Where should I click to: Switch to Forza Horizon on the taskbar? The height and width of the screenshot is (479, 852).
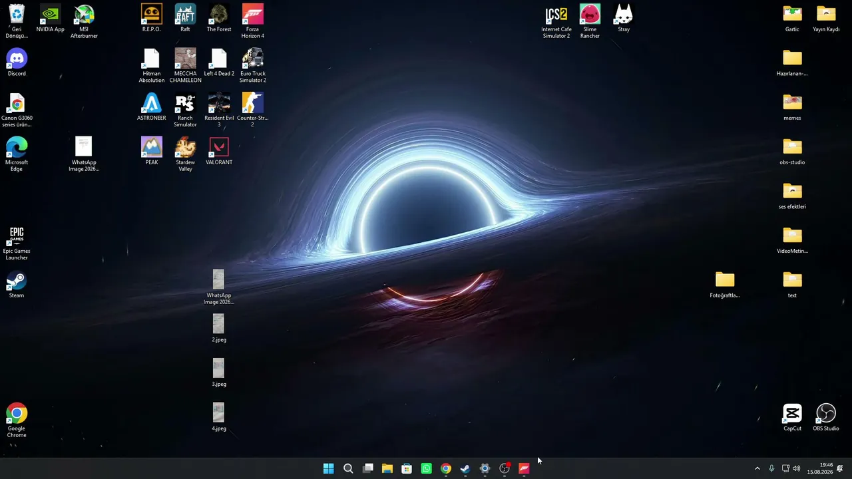pos(524,468)
